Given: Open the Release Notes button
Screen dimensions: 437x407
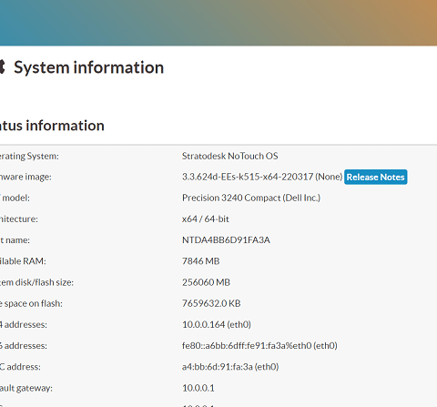Looking at the screenshot, I should 376,177.
